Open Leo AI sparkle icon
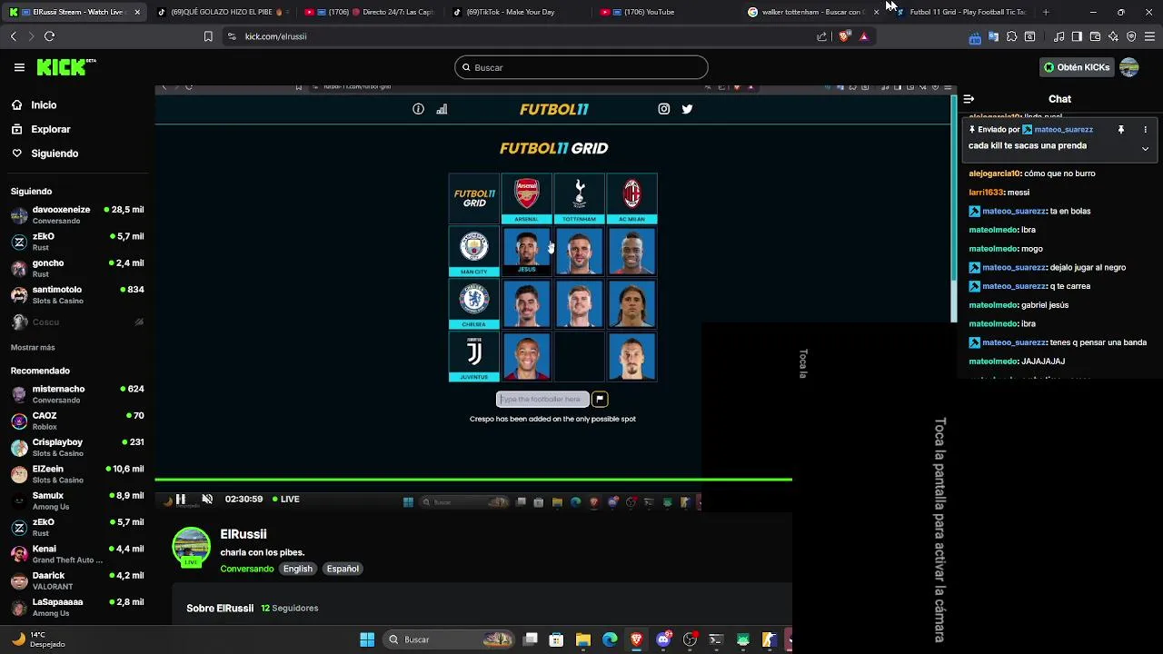The width and height of the screenshot is (1163, 654). click(x=1113, y=36)
